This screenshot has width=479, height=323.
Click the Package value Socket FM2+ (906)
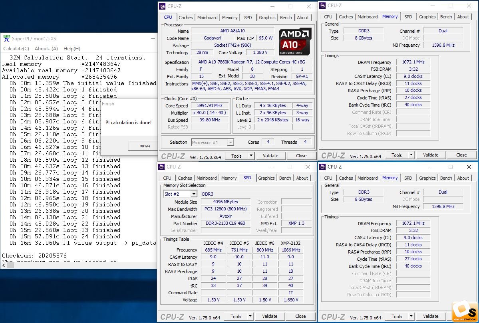click(x=233, y=45)
